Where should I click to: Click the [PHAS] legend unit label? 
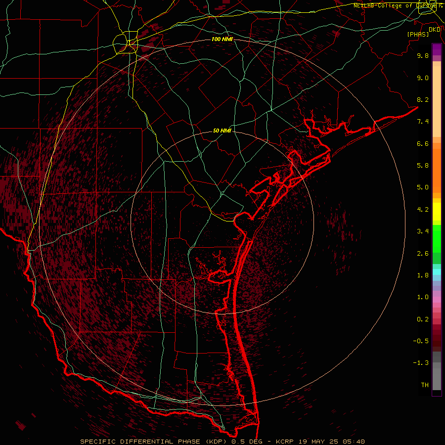[x=418, y=34]
